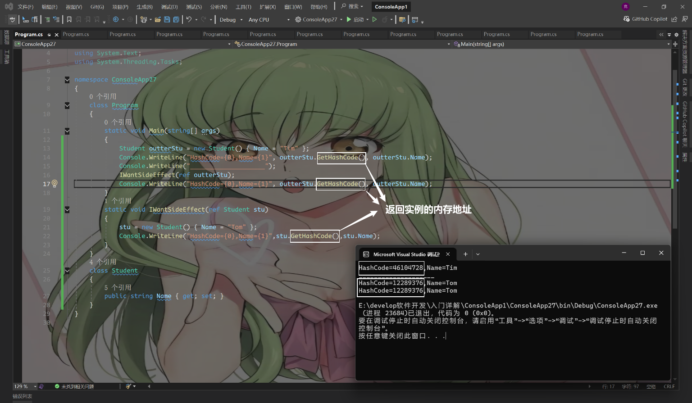Click the open file folder icon
Screen dimensions: 692x403
coord(158,19)
